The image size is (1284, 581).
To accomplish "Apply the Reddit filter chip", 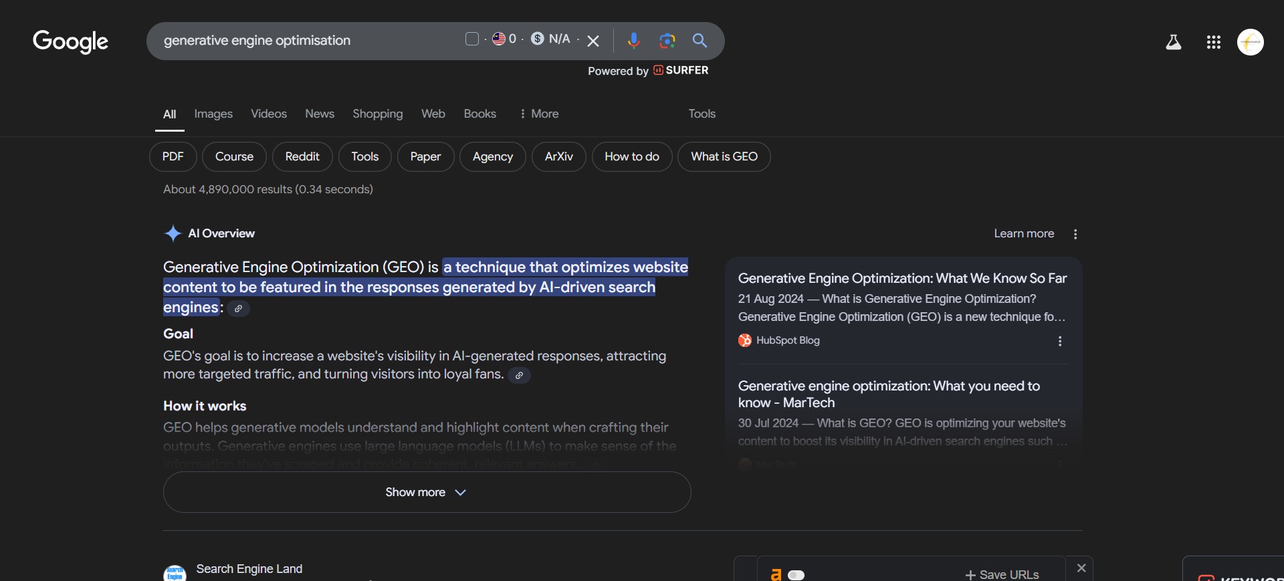I will 302,156.
